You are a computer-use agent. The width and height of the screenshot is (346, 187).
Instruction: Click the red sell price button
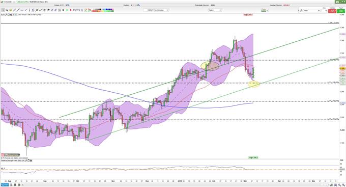(332, 11)
